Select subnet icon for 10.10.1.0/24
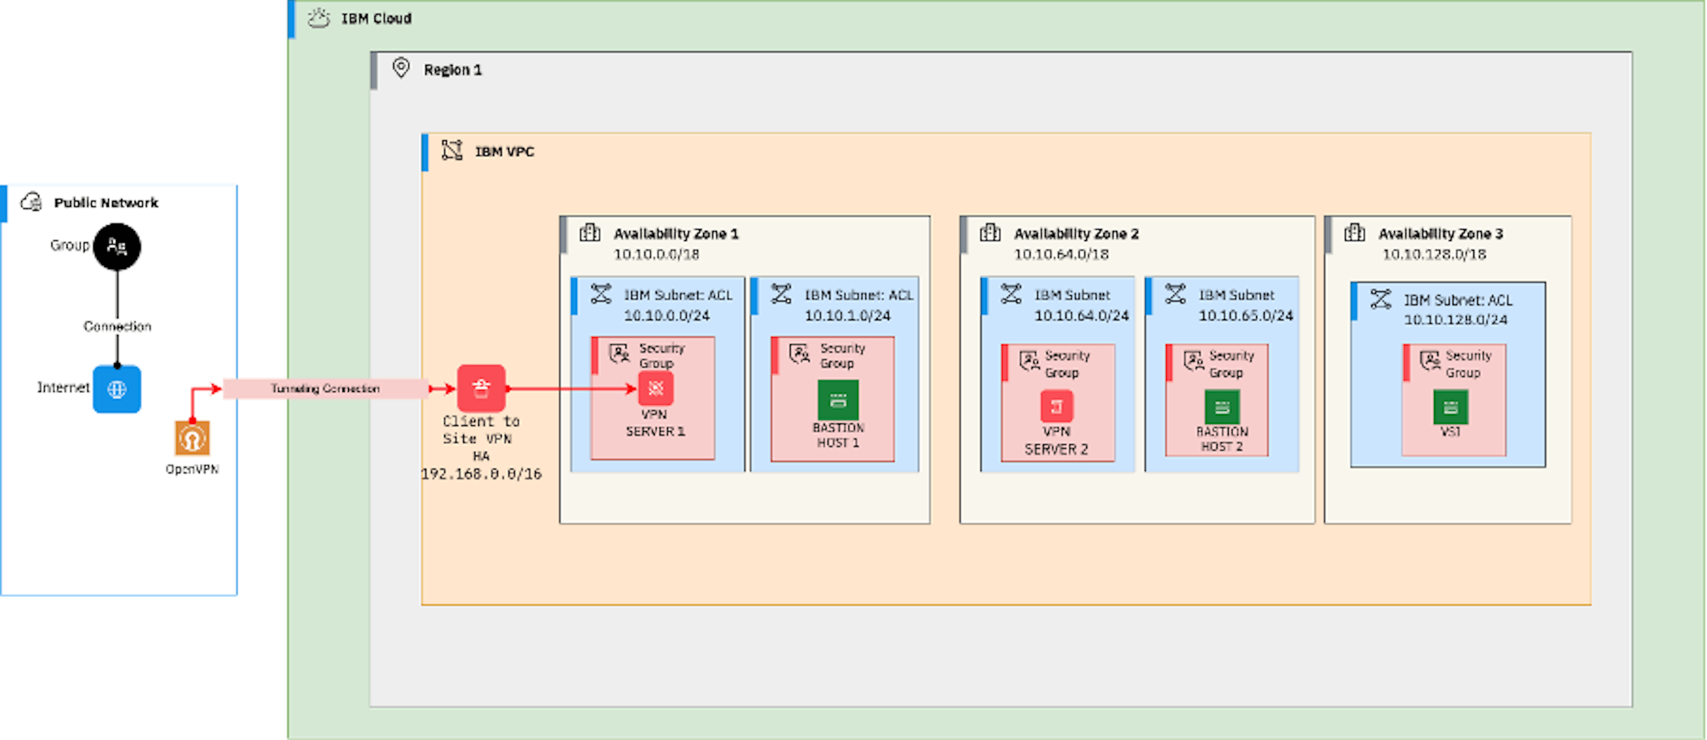 [781, 293]
